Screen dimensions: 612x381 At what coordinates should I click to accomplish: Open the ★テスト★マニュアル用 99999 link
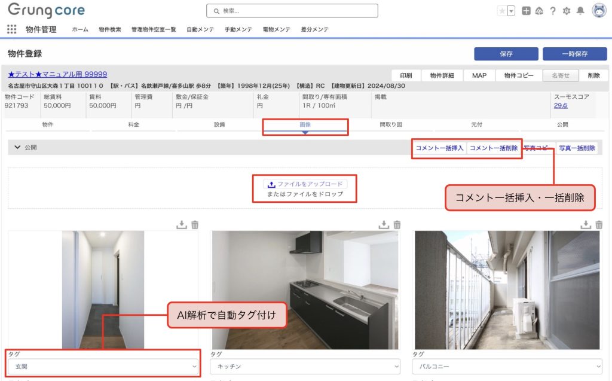click(57, 74)
